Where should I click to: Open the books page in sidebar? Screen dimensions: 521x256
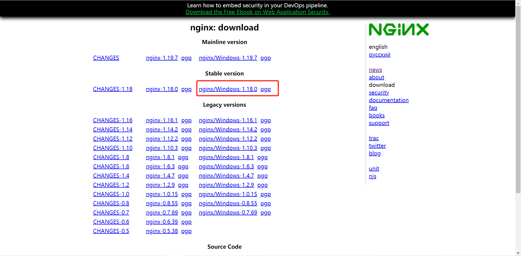377,115
